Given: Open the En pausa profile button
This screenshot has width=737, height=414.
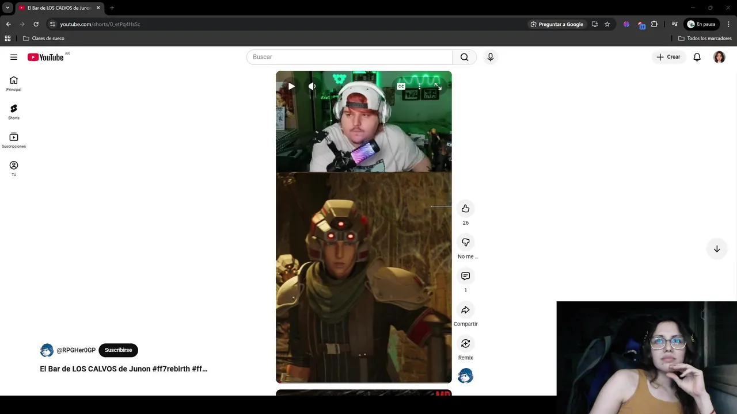Looking at the screenshot, I should tap(701, 24).
